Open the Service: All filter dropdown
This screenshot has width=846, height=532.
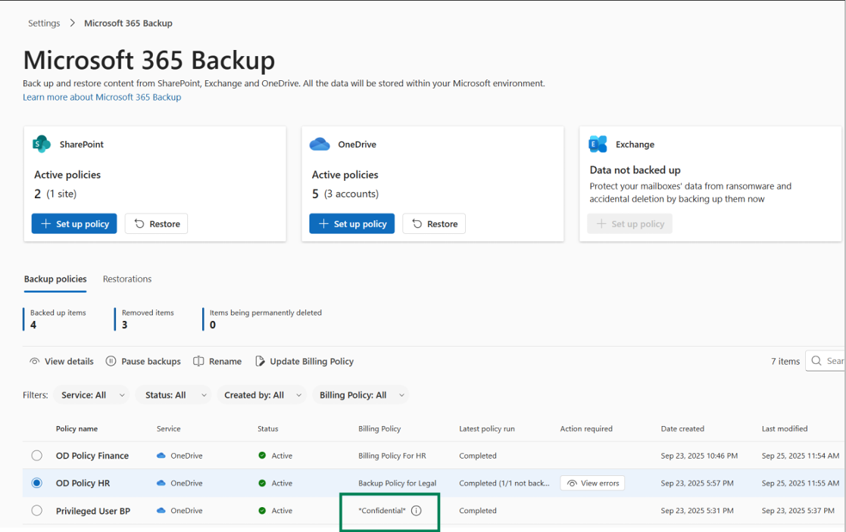point(91,395)
